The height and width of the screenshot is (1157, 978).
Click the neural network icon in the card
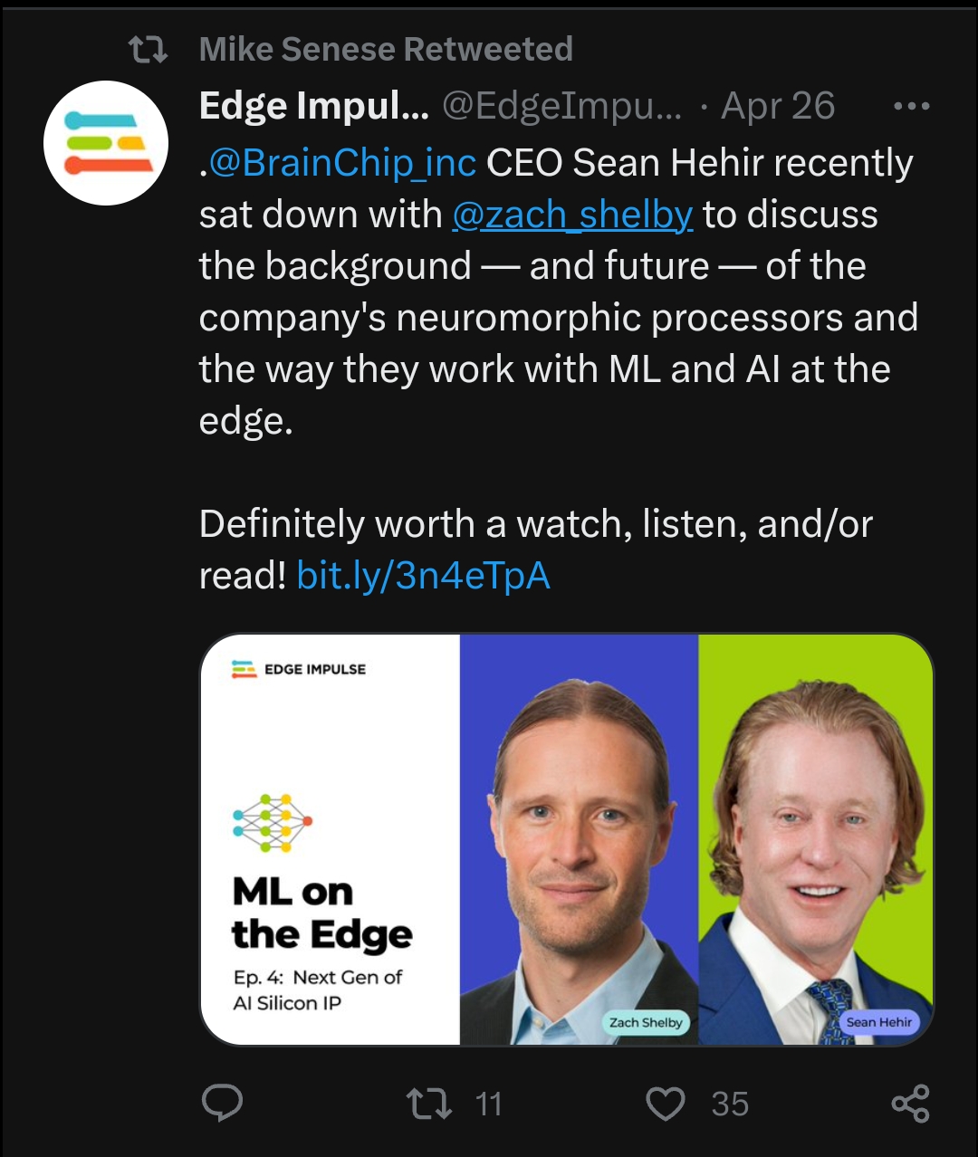[x=273, y=822]
